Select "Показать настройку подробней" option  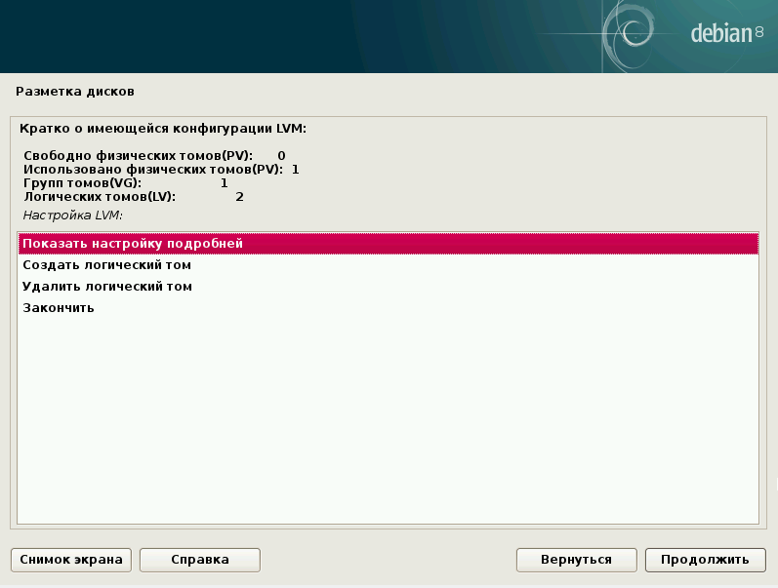pyautogui.click(x=132, y=243)
